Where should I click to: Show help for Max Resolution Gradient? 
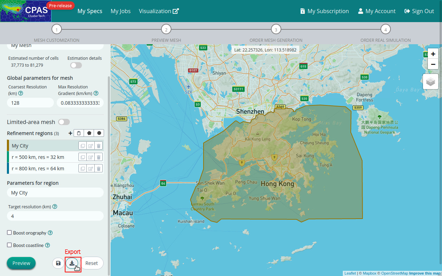96,93
